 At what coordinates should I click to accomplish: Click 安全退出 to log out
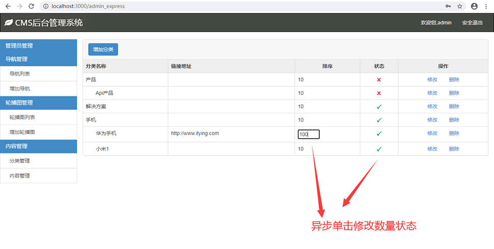(472, 23)
